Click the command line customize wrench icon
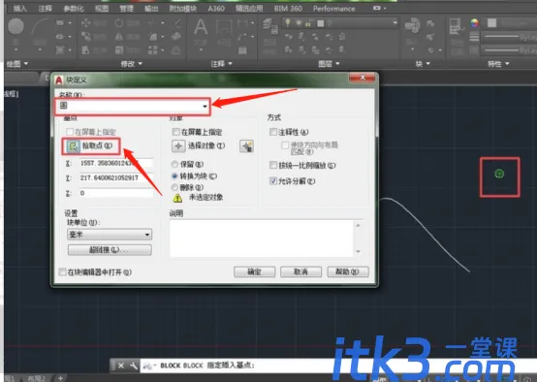537x382 pixels. 133,366
